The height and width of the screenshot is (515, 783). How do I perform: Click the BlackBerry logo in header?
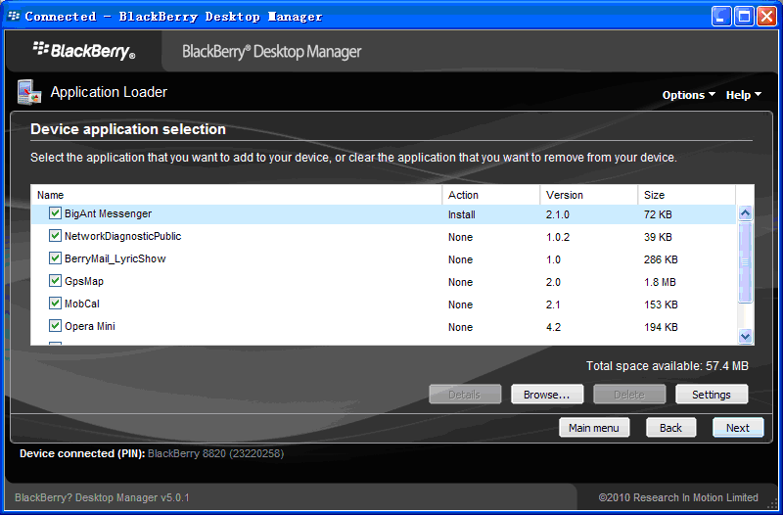point(84,51)
